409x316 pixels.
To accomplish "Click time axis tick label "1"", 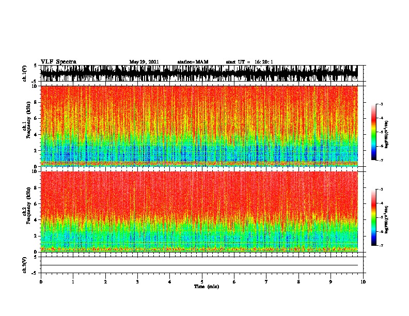I will [x=73, y=282].
